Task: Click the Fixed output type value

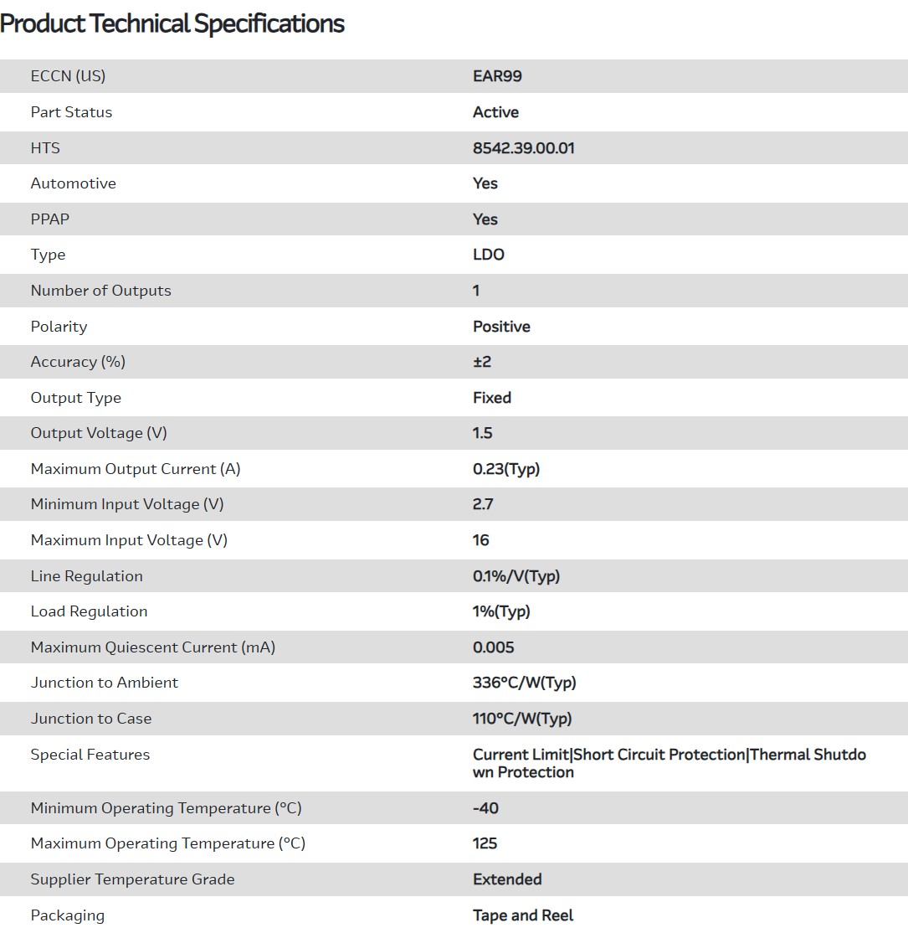Action: point(492,398)
